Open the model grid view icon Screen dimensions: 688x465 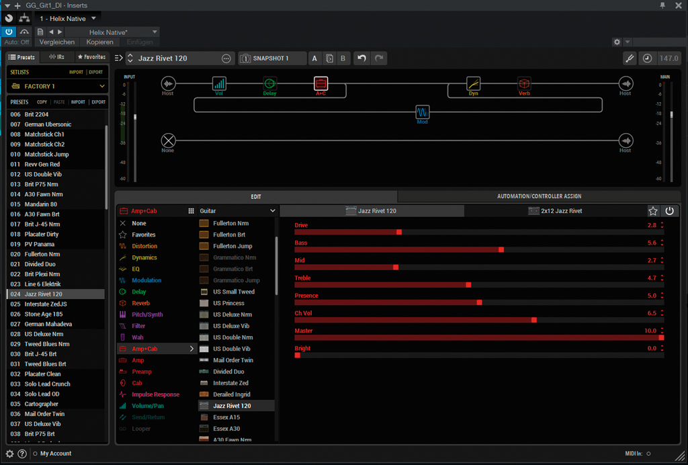point(191,211)
